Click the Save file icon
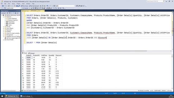Image resolution: width=174 pixels, height=98 pixels. coord(17,6)
